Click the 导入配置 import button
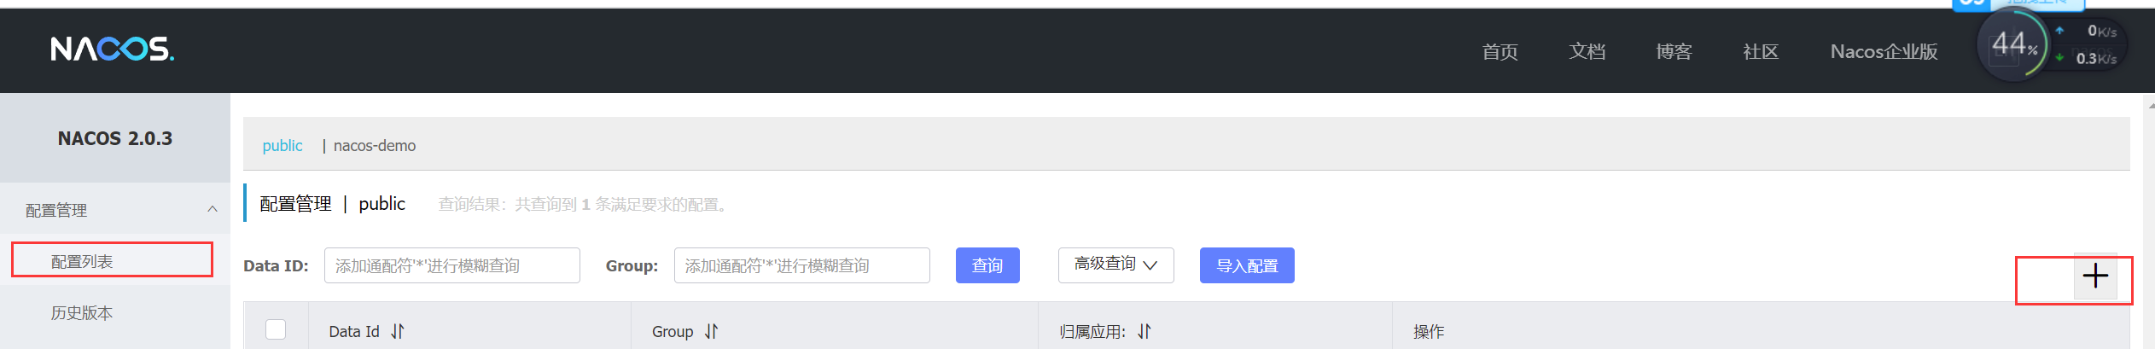The image size is (2155, 349). point(1247,265)
